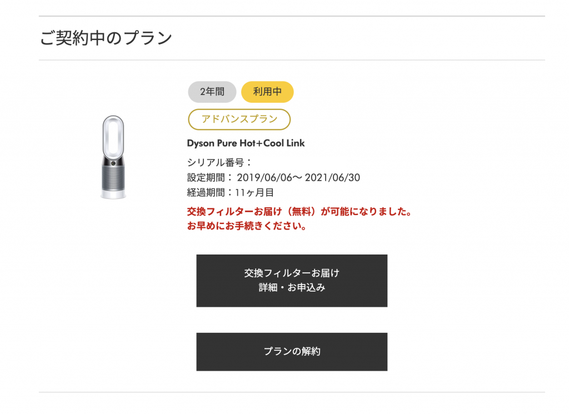
Task: Click the top divider above the heading
Action: tap(292, 16)
